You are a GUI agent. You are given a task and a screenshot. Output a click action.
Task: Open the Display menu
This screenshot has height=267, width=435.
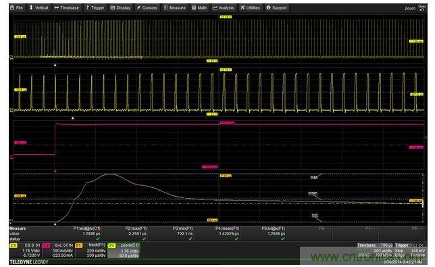click(x=120, y=7)
